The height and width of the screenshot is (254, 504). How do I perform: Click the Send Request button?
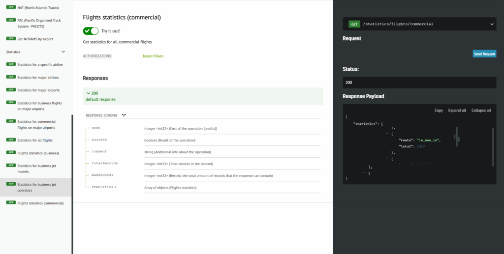point(484,54)
